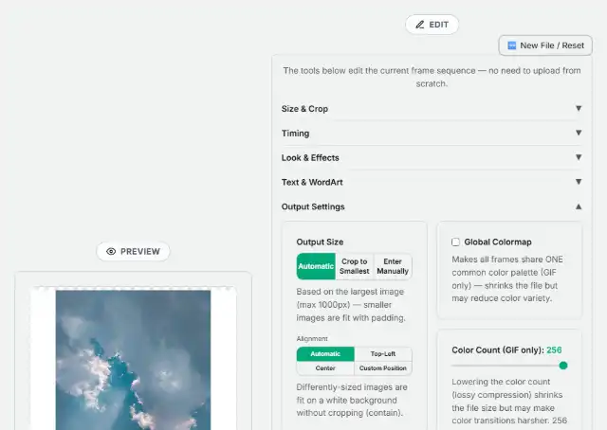Click the eye icon in PREVIEW

111,251
